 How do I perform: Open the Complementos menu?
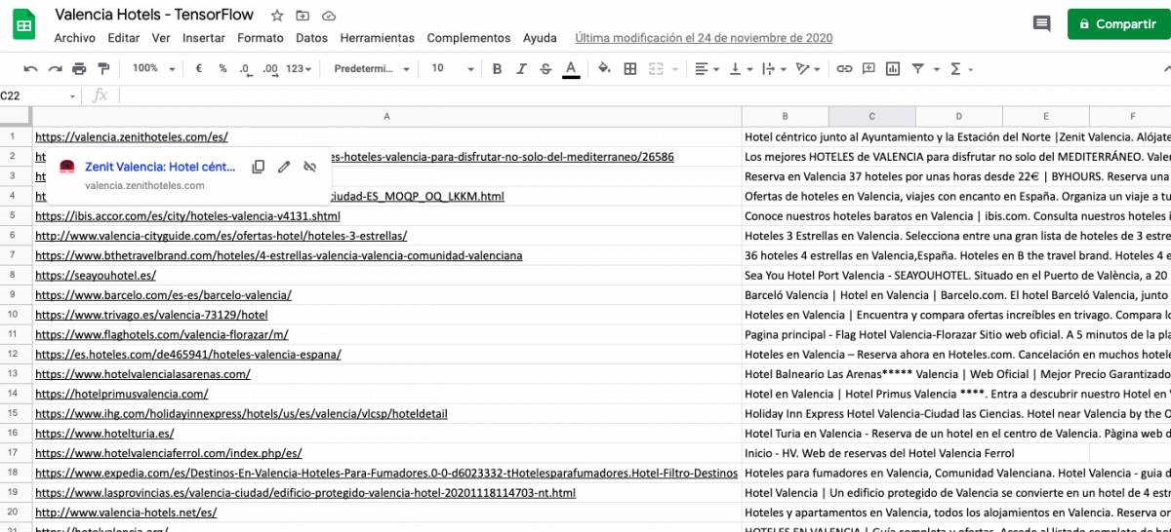[469, 38]
